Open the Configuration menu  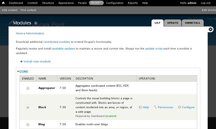tap(114, 3)
